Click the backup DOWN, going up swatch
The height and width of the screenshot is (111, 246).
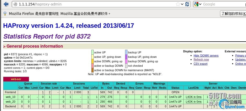point(126,61)
